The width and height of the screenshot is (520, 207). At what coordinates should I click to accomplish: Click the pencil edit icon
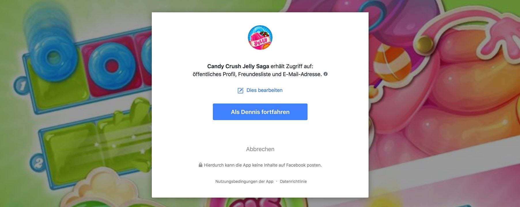click(x=240, y=91)
